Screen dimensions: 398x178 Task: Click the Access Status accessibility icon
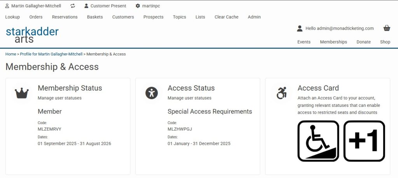pyautogui.click(x=152, y=93)
